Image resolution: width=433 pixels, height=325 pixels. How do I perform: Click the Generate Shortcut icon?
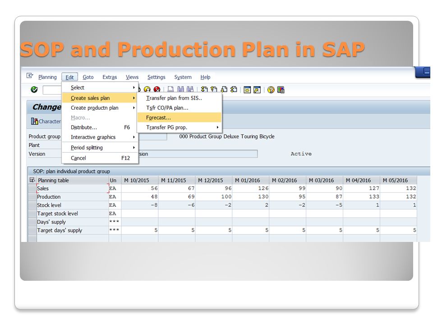(x=257, y=90)
